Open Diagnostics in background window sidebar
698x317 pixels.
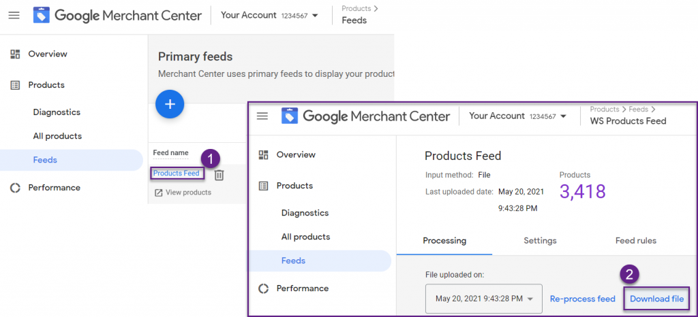(57, 112)
